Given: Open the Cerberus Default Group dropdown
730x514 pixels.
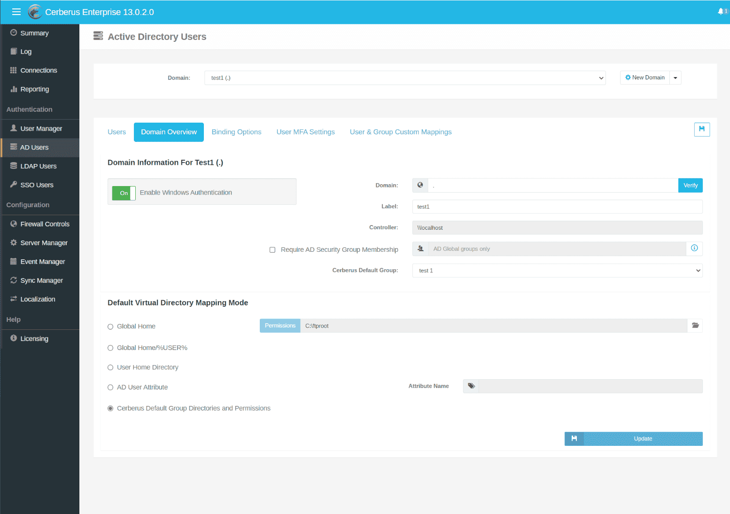Looking at the screenshot, I should (557, 271).
